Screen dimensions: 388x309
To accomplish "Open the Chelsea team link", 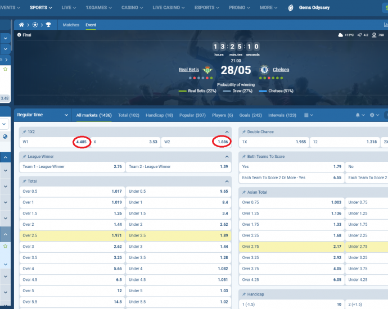I will tap(281, 70).
